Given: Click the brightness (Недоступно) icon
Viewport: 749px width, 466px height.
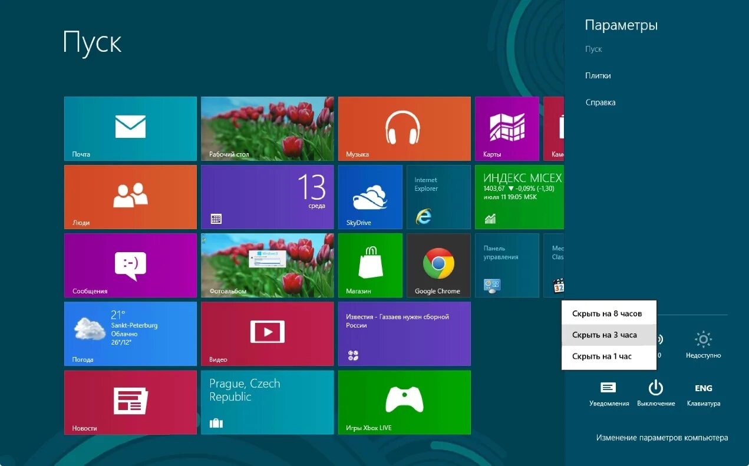Looking at the screenshot, I should point(704,345).
